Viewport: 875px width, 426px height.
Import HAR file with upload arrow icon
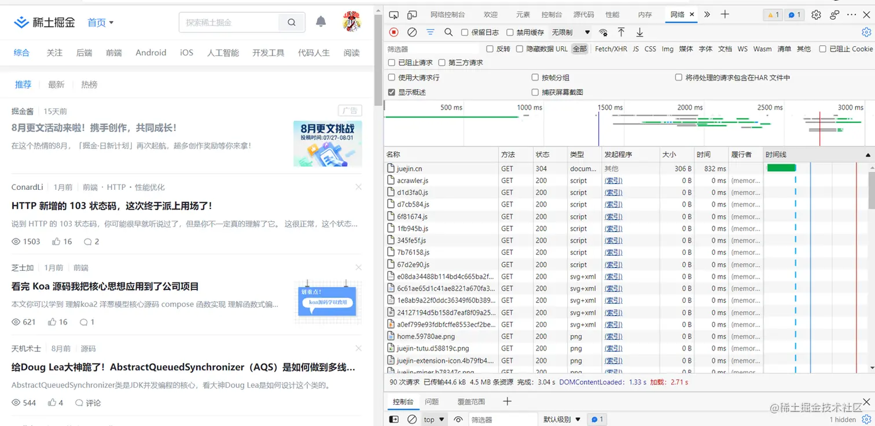pos(621,32)
